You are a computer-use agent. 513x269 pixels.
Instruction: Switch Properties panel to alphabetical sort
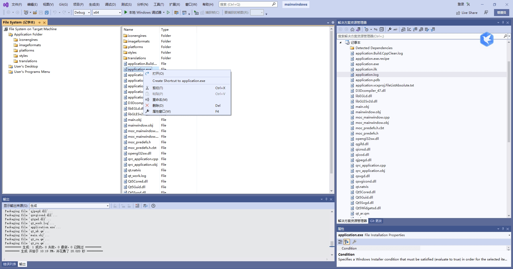point(347,242)
